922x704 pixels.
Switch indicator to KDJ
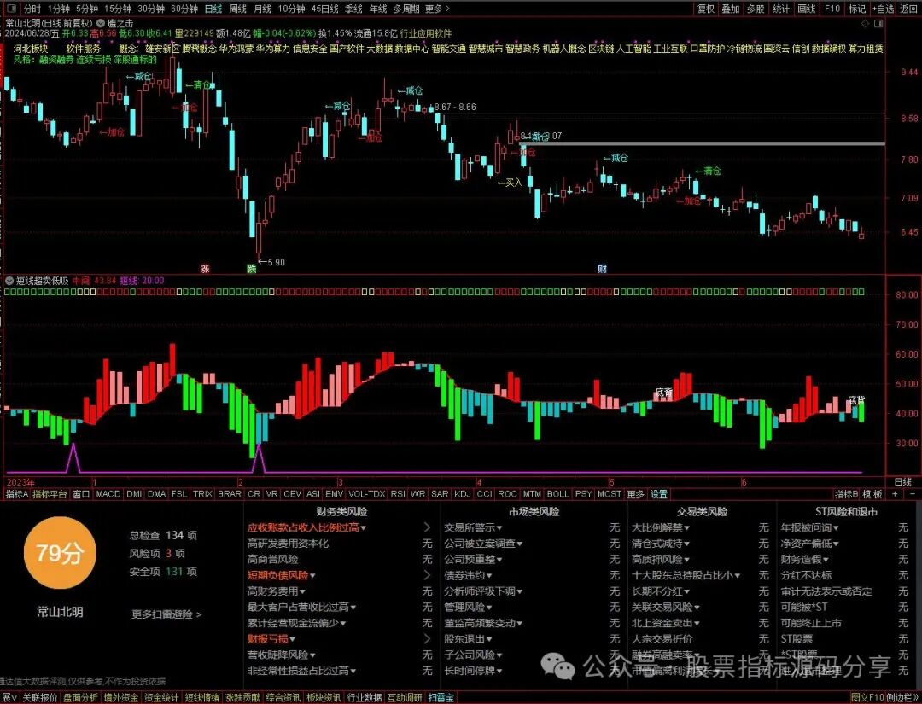463,494
